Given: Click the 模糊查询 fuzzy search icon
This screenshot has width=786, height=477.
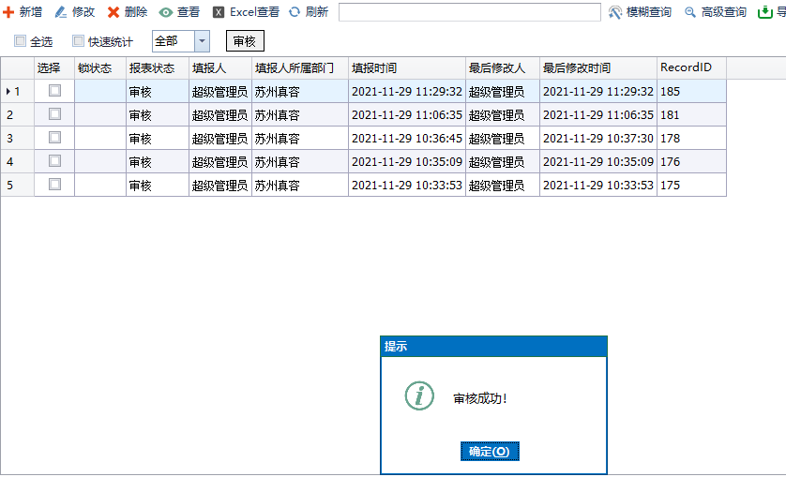Looking at the screenshot, I should [615, 12].
